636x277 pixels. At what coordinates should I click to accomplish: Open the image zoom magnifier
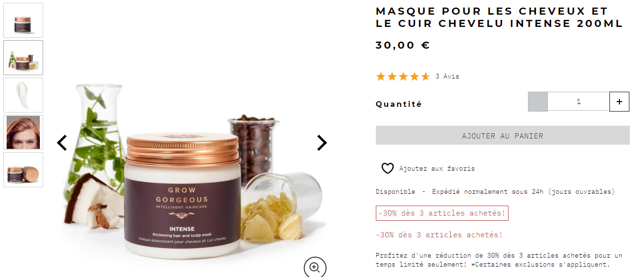(x=315, y=268)
